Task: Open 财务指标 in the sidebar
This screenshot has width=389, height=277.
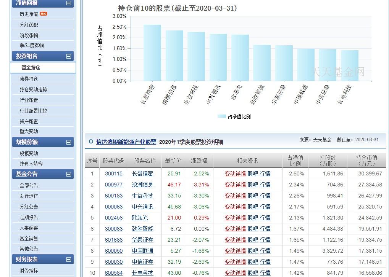Action: 29,271
